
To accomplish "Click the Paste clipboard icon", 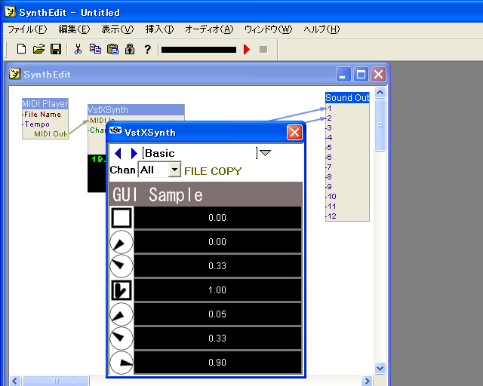I will (x=112, y=49).
